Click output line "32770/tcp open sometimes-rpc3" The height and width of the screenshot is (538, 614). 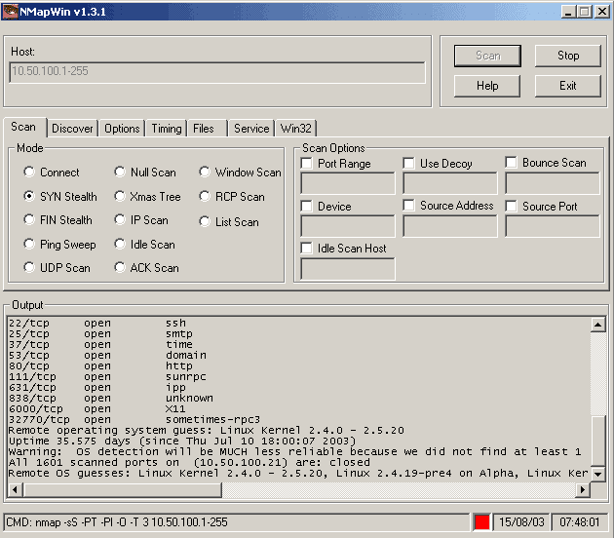(134, 419)
